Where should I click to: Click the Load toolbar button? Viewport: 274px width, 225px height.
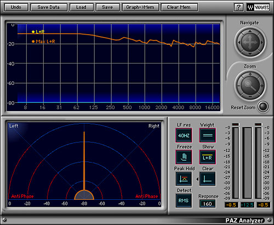(x=81, y=7)
